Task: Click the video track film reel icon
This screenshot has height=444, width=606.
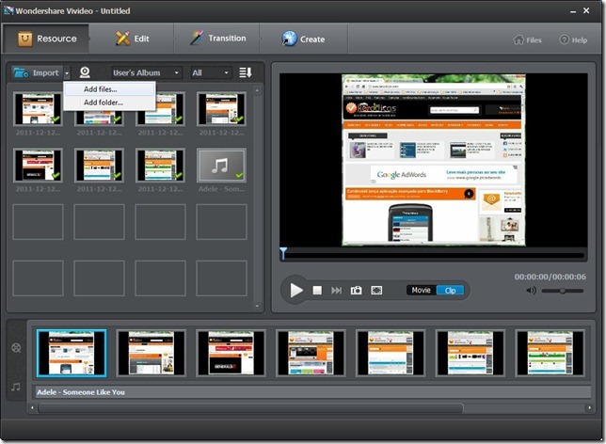Action: click(16, 348)
